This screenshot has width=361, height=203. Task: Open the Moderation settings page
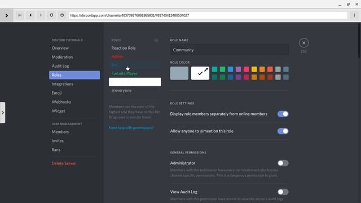pyautogui.click(x=74, y=57)
